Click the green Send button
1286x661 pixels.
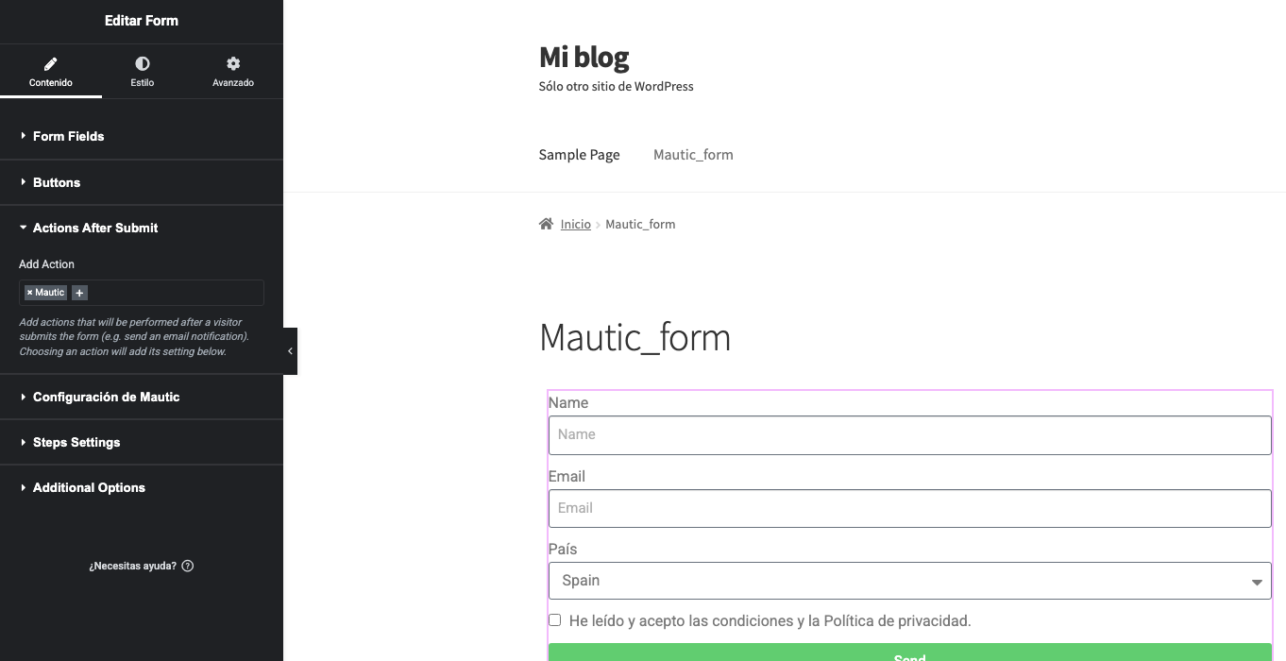910,653
